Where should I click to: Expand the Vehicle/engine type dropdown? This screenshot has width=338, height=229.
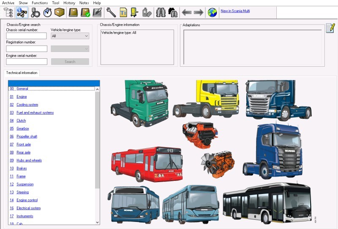(70, 36)
